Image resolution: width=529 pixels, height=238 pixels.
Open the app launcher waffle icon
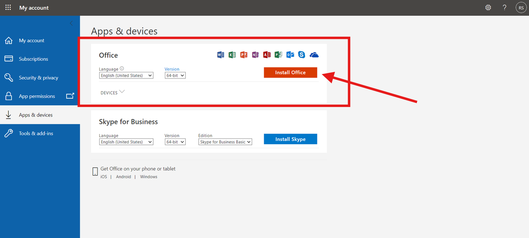[x=8, y=7]
